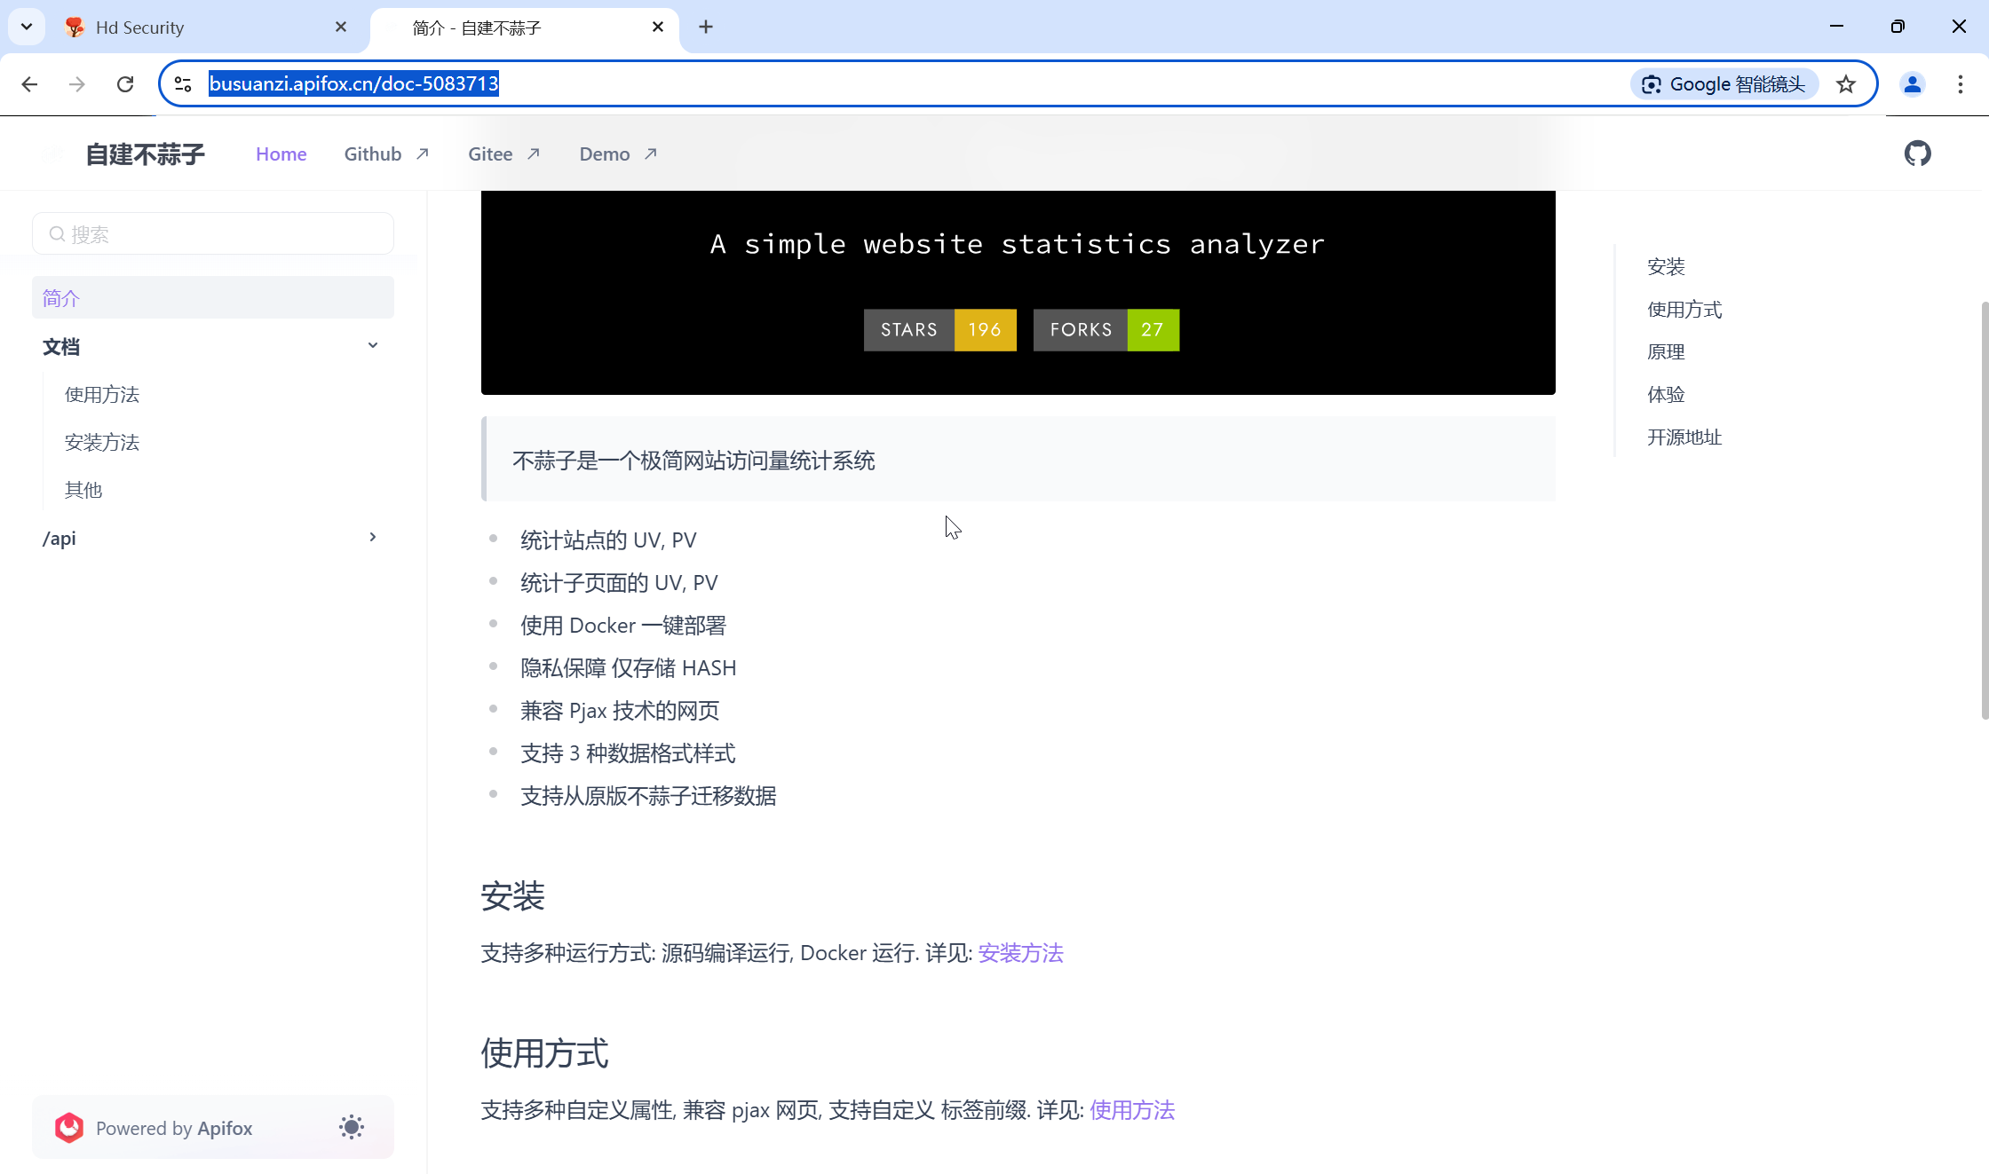The width and height of the screenshot is (1989, 1174).
Task: Open the 安装方法 link in the 安装 paragraph
Action: tap(1020, 953)
